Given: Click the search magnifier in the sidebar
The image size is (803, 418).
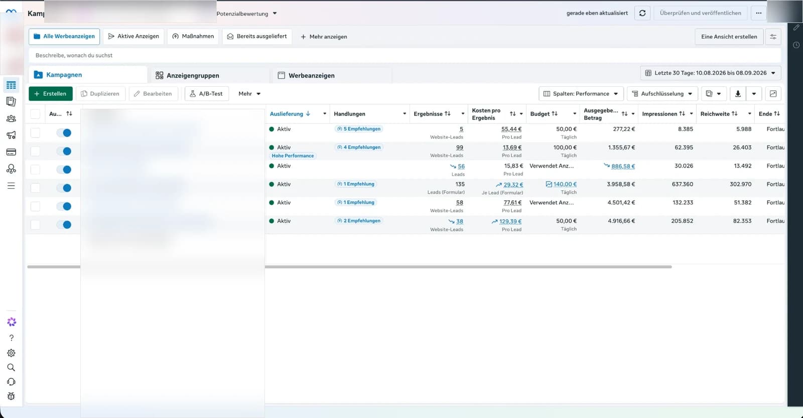Looking at the screenshot, I should [x=11, y=367].
